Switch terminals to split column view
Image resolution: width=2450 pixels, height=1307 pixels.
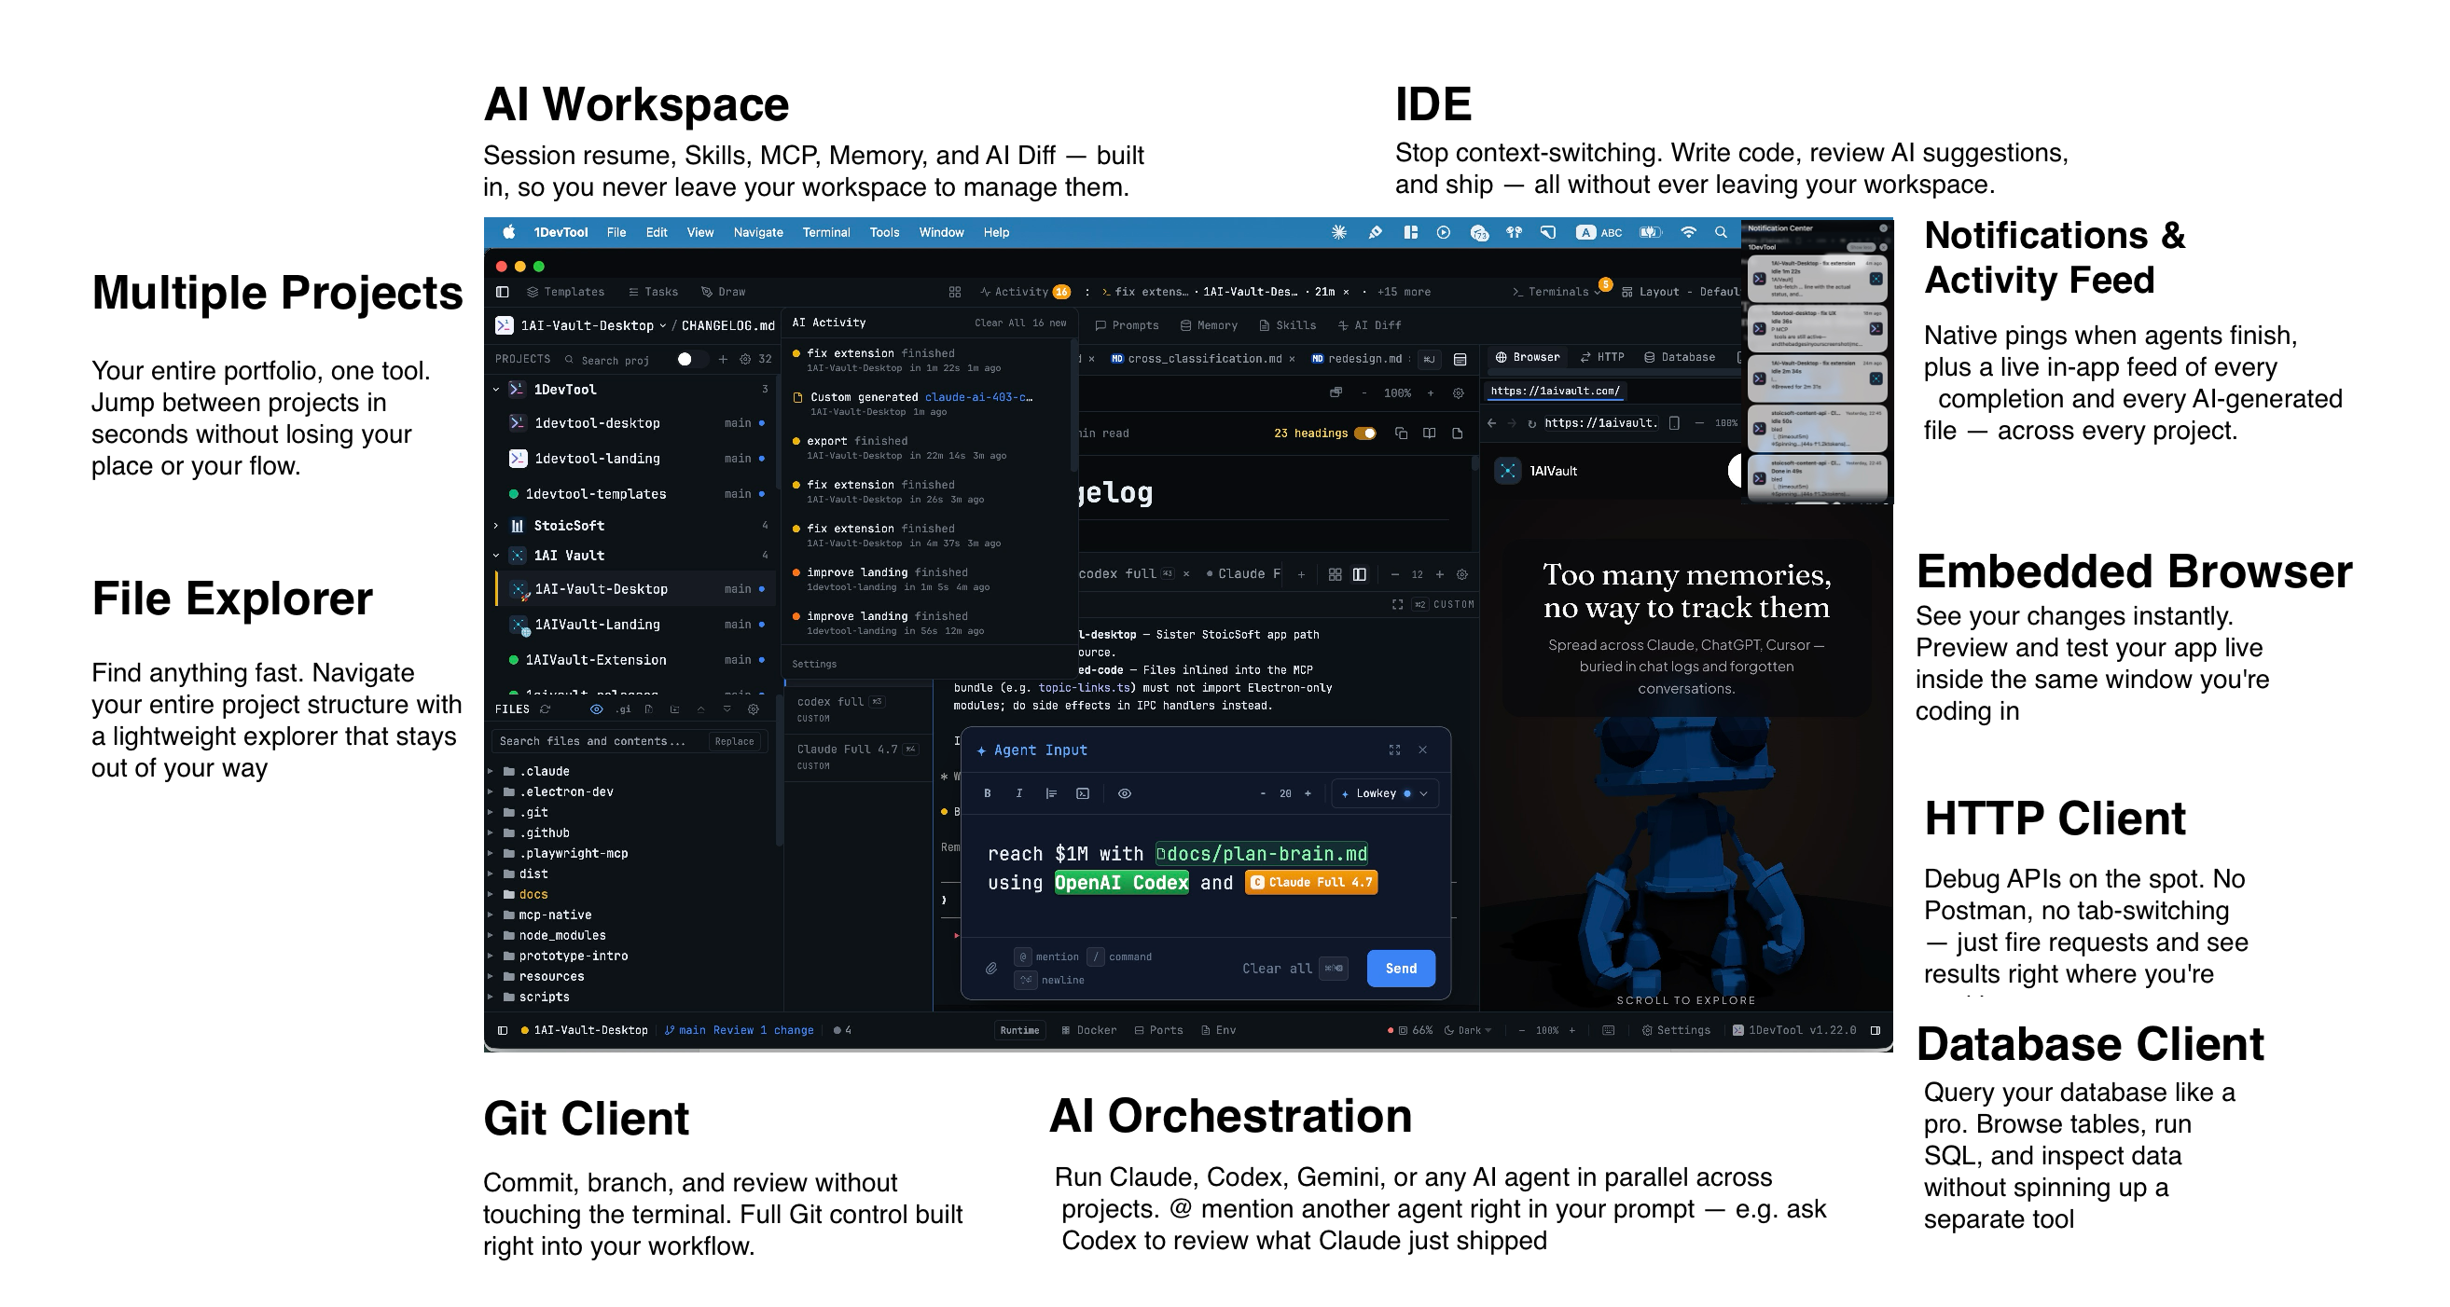pos(1359,574)
